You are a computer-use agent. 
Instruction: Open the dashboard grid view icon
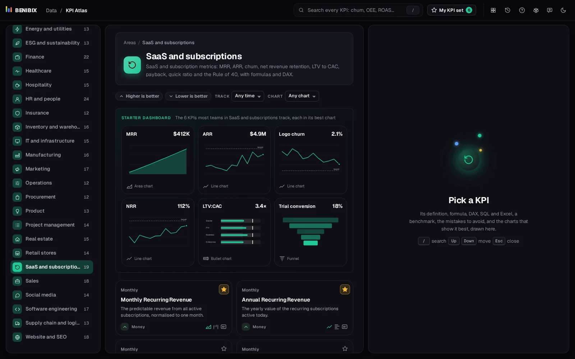click(493, 10)
